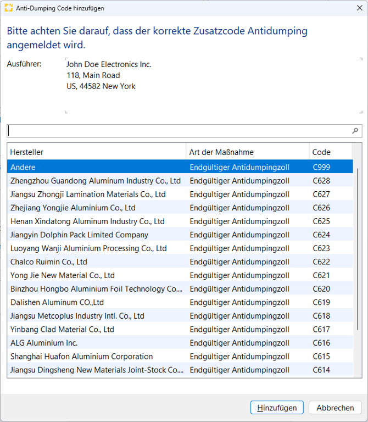Select Chalco Ruimin Co., Ltd row
This screenshot has height=422, width=368.
coord(180,262)
